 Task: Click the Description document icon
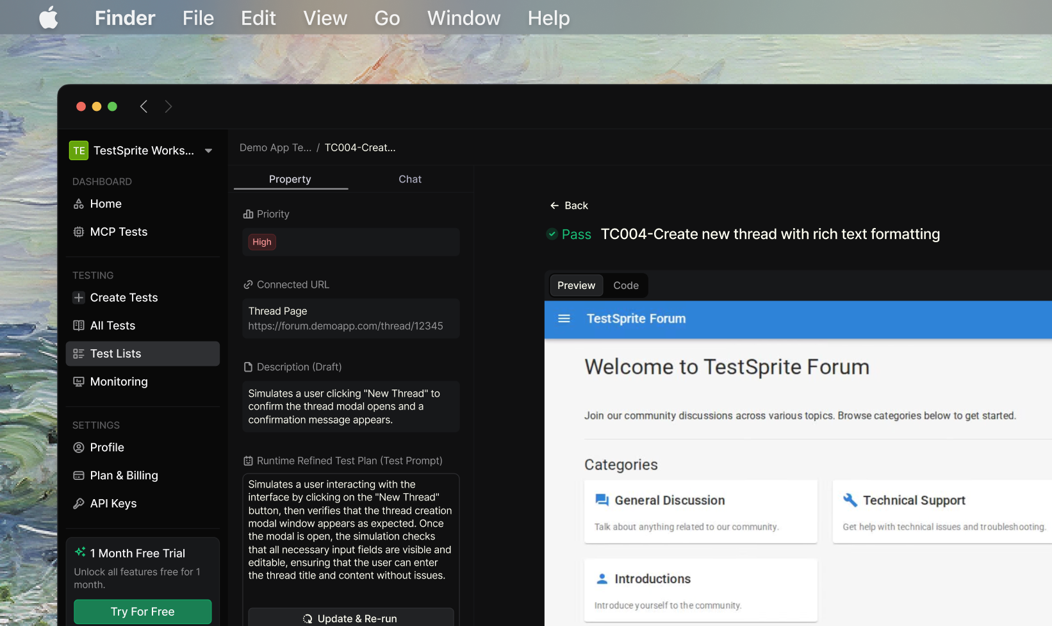tap(248, 367)
